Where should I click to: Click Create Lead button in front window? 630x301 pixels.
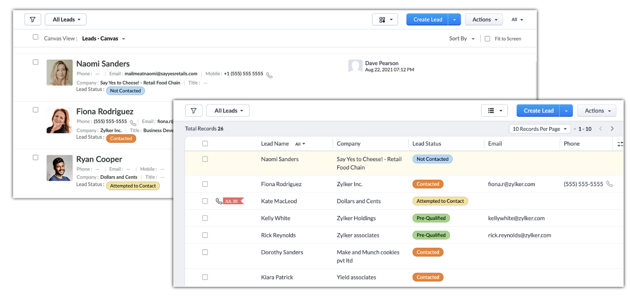(538, 111)
